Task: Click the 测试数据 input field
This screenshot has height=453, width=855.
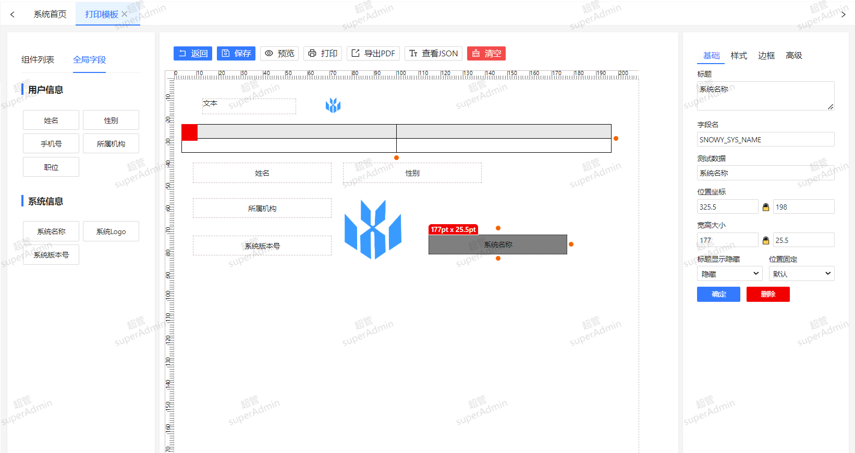Action: coord(765,173)
